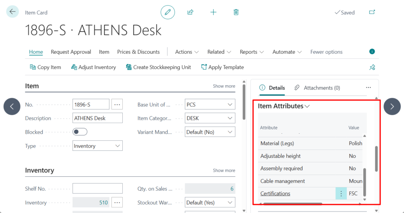The width and height of the screenshot is (404, 213).
Task: Open the Base Unit of Measure dropdown
Action: click(210, 105)
